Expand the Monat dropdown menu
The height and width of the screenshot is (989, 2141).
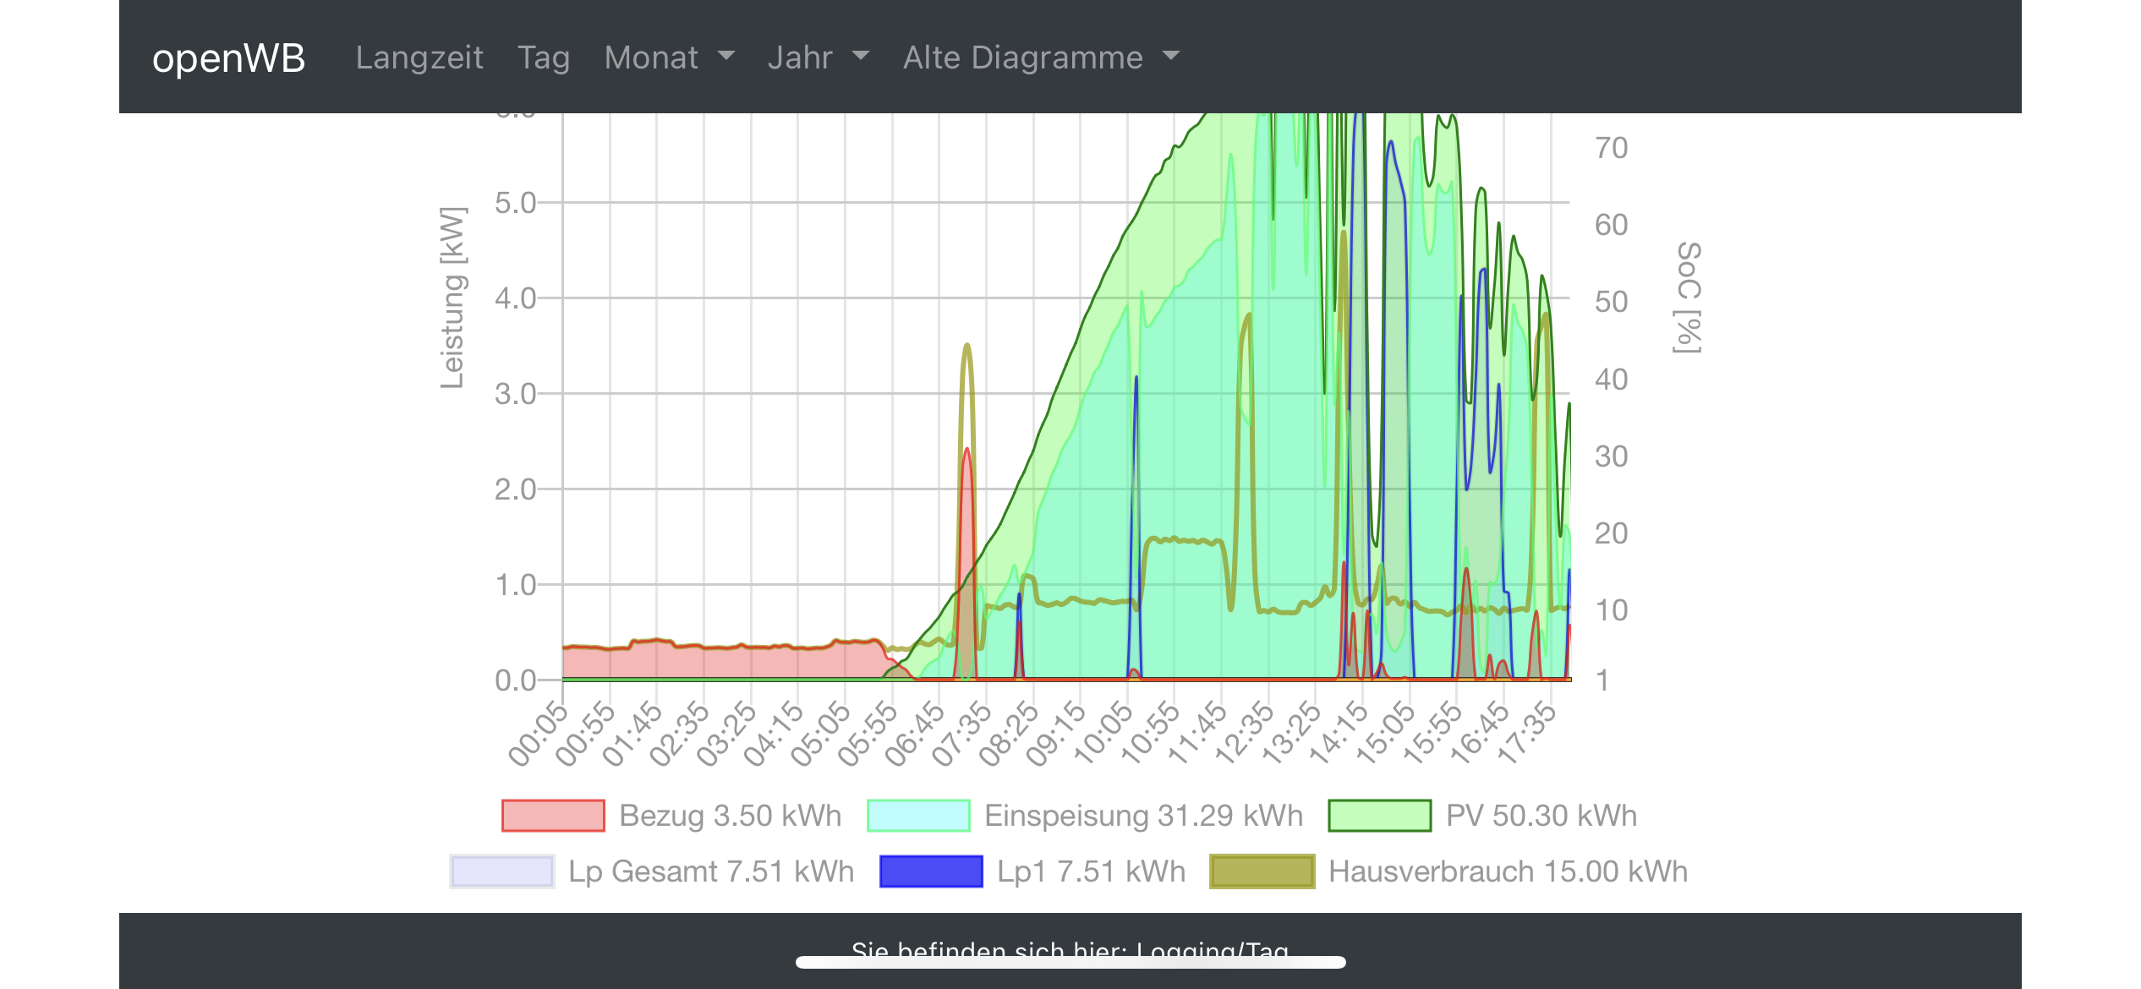[x=669, y=57]
